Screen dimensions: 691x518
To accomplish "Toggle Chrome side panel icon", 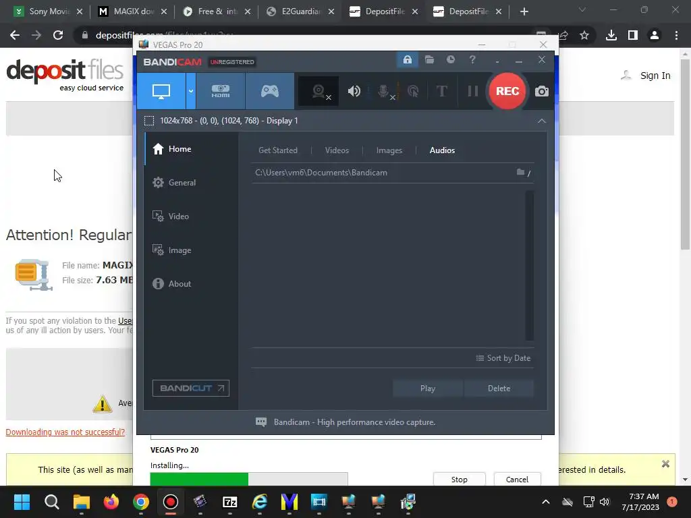I will (633, 35).
